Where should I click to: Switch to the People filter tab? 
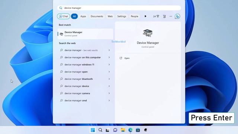coord(135,16)
